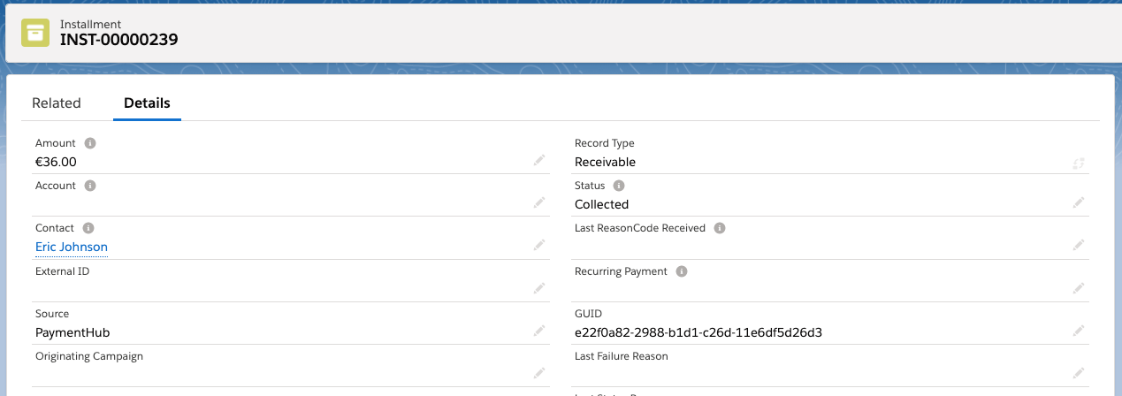Edit Originating Campaign with pencil icon
Screen dimensions: 1122x396
coord(539,373)
